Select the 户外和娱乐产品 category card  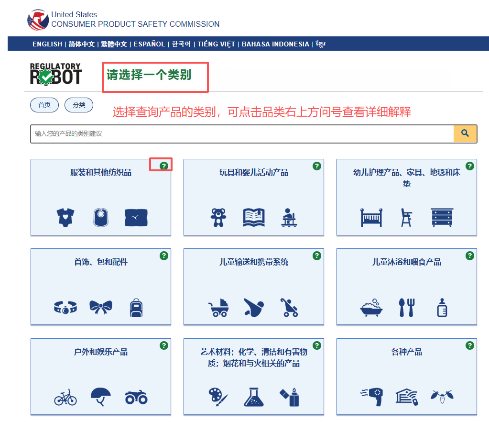click(x=101, y=377)
